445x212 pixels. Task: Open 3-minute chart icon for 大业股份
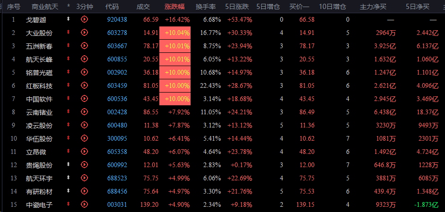pyautogui.click(x=84, y=33)
